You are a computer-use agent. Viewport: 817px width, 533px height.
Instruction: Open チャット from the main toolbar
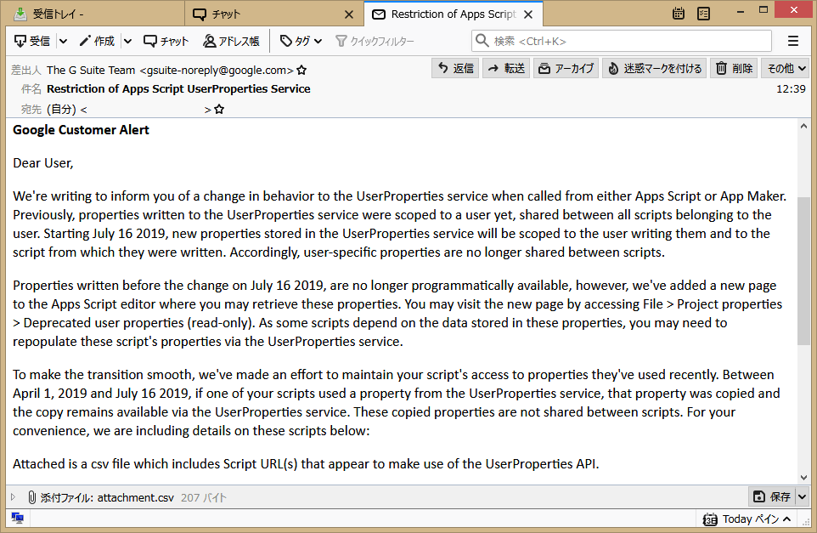(x=166, y=41)
